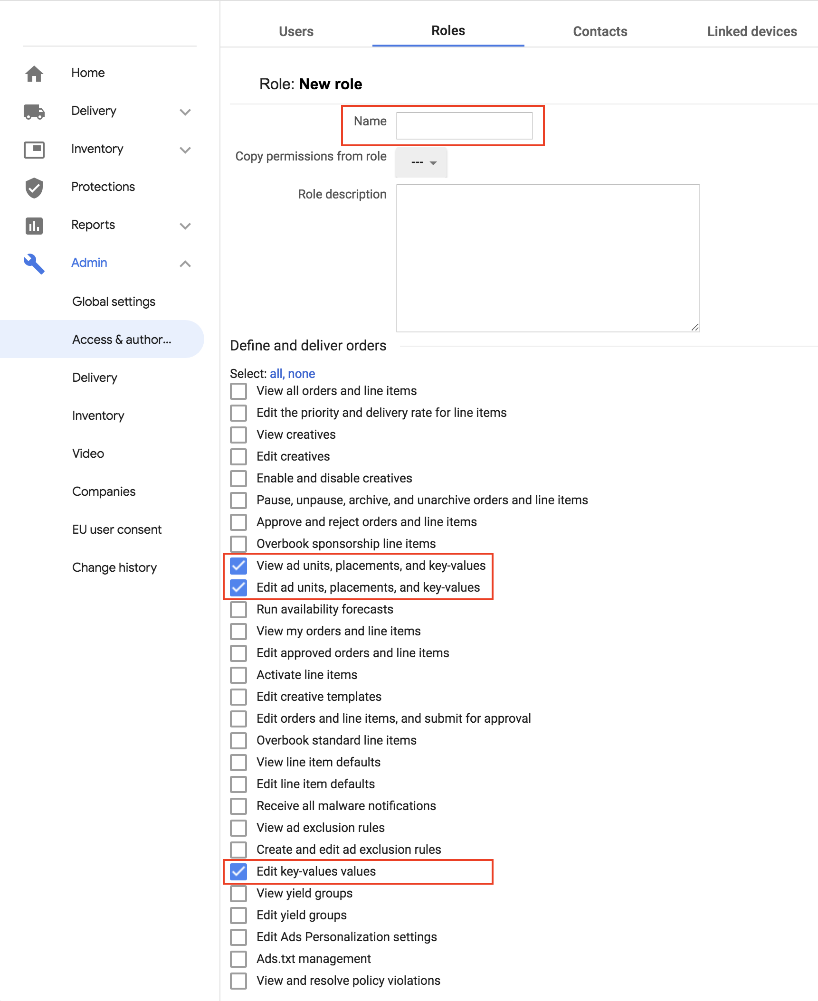Check View ad exclusion rules

click(x=238, y=828)
